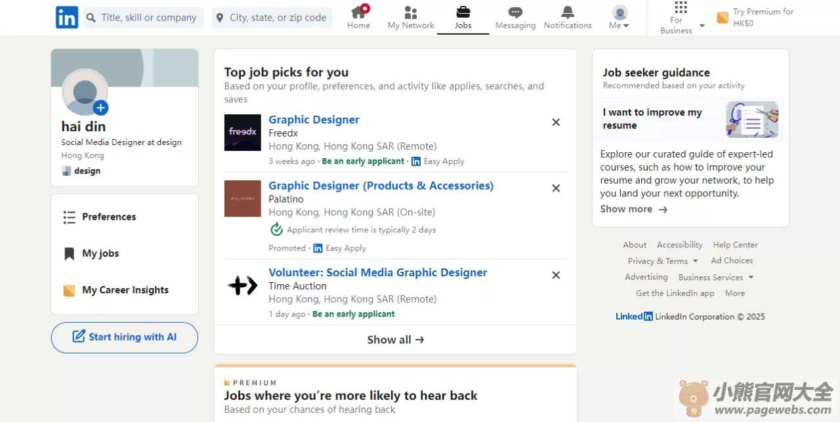Viewport: 840px width, 422px height.
Task: Click the Freedx company logo thumbnail
Action: coord(243,133)
